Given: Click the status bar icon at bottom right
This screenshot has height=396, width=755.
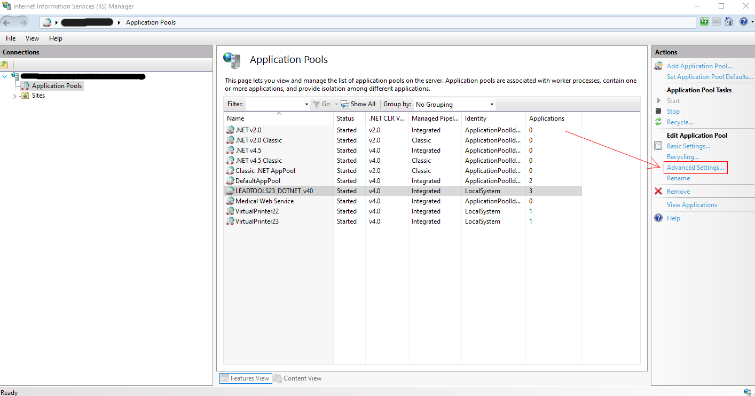Looking at the screenshot, I should (x=748, y=392).
